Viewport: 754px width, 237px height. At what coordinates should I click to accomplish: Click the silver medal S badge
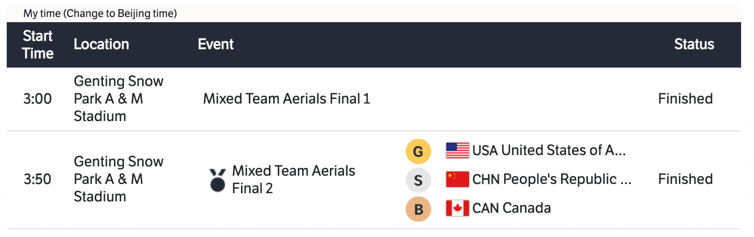pos(418,180)
